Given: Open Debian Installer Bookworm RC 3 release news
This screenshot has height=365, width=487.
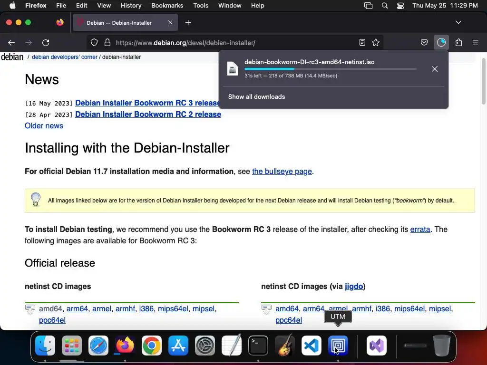Looking at the screenshot, I should coord(147,103).
